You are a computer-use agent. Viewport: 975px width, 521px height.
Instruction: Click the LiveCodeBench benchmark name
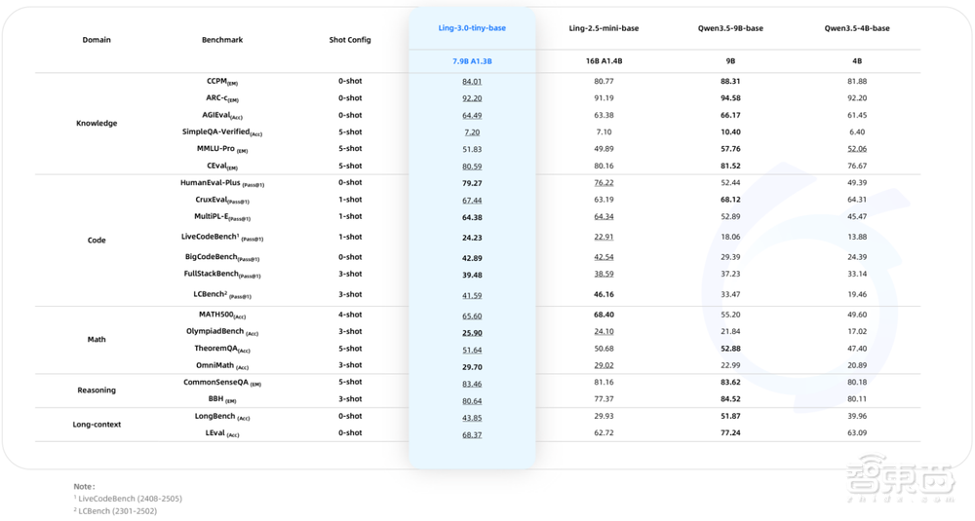pos(222,238)
